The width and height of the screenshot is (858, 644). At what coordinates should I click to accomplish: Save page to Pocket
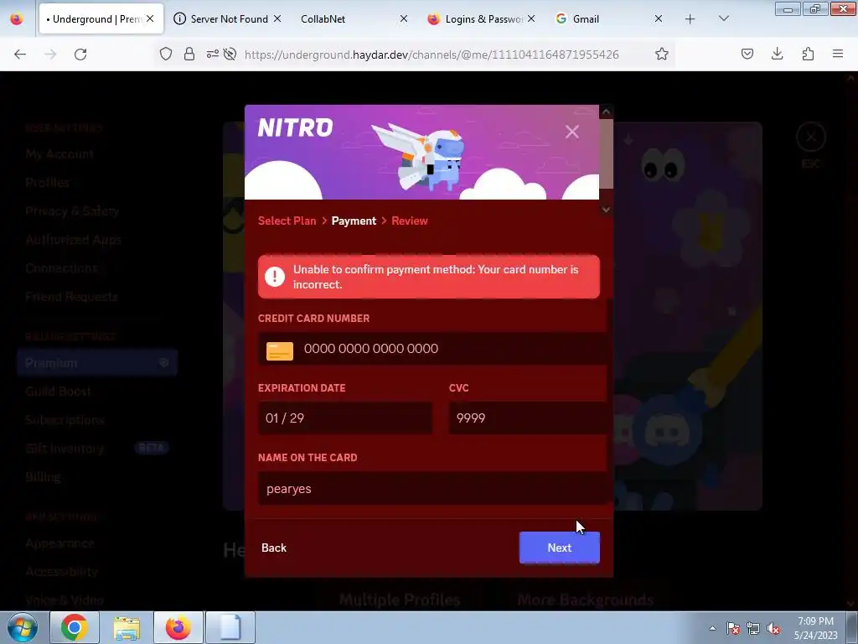[x=747, y=54]
